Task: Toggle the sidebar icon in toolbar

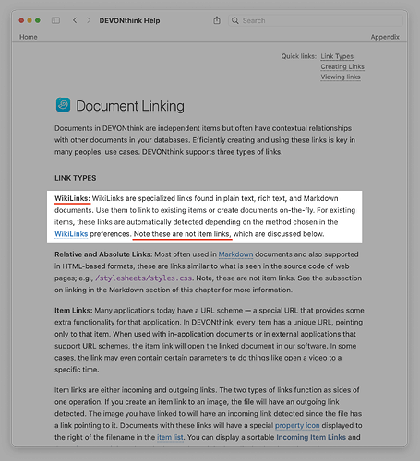Action: point(55,20)
